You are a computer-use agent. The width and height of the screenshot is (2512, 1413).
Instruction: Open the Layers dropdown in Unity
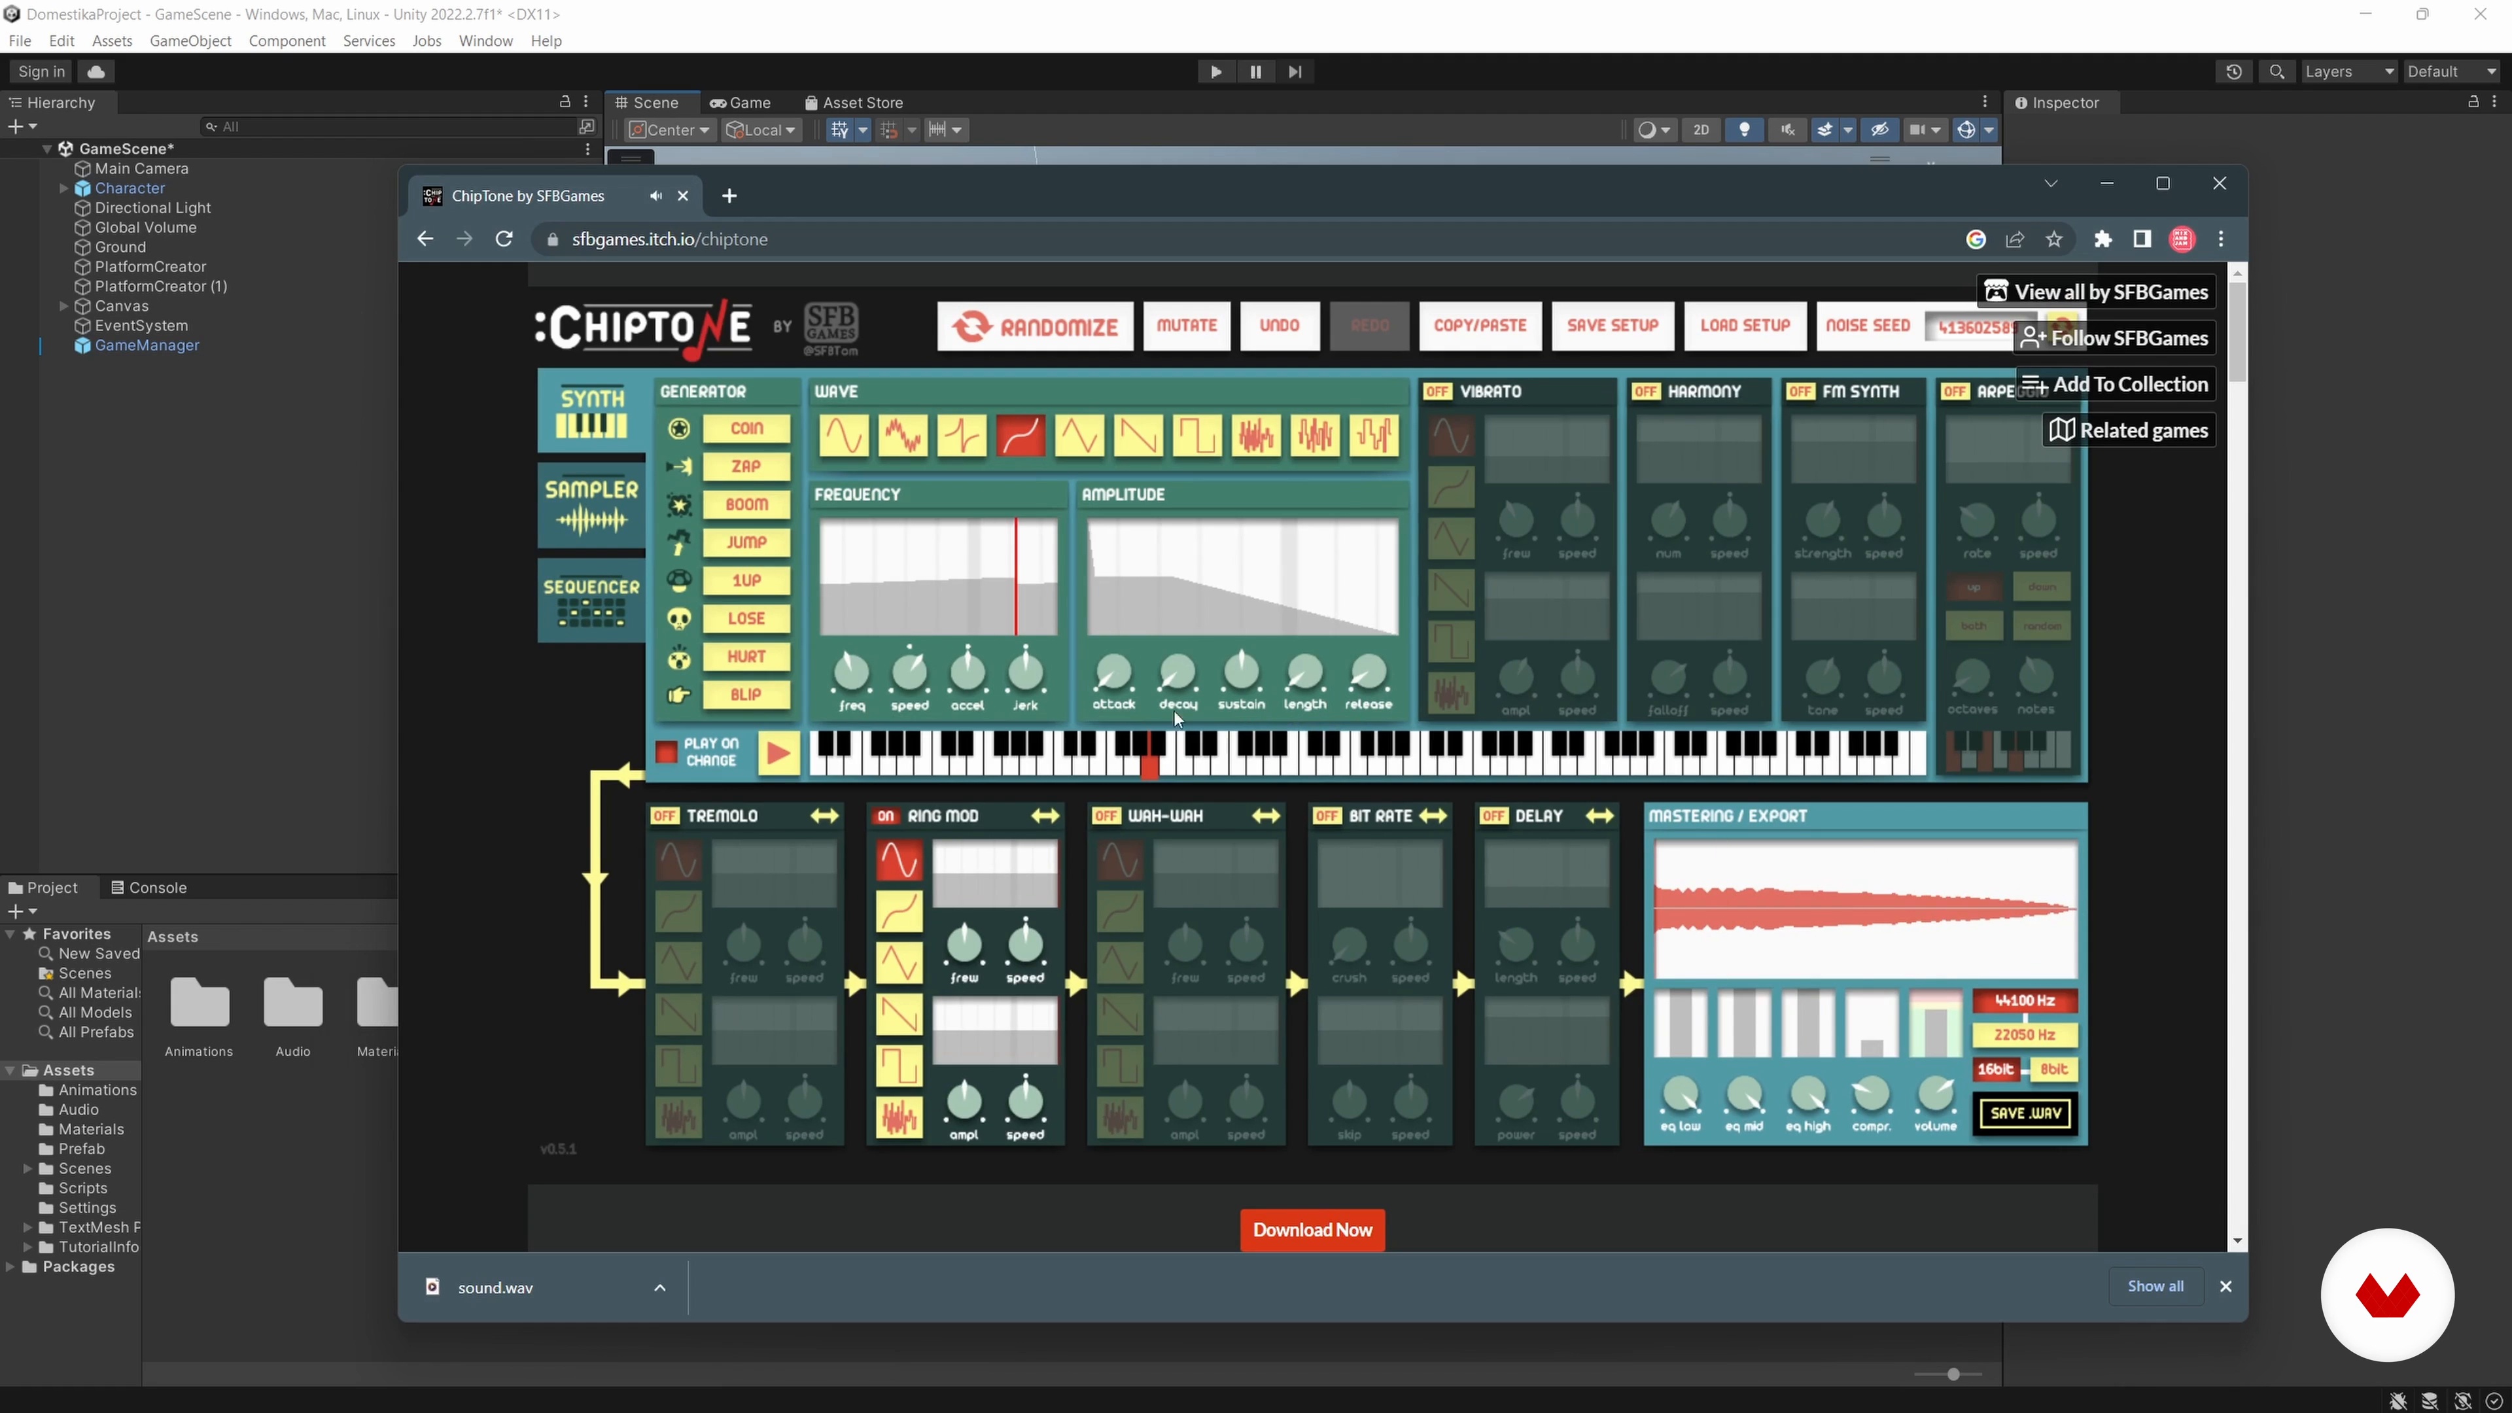coord(2348,72)
